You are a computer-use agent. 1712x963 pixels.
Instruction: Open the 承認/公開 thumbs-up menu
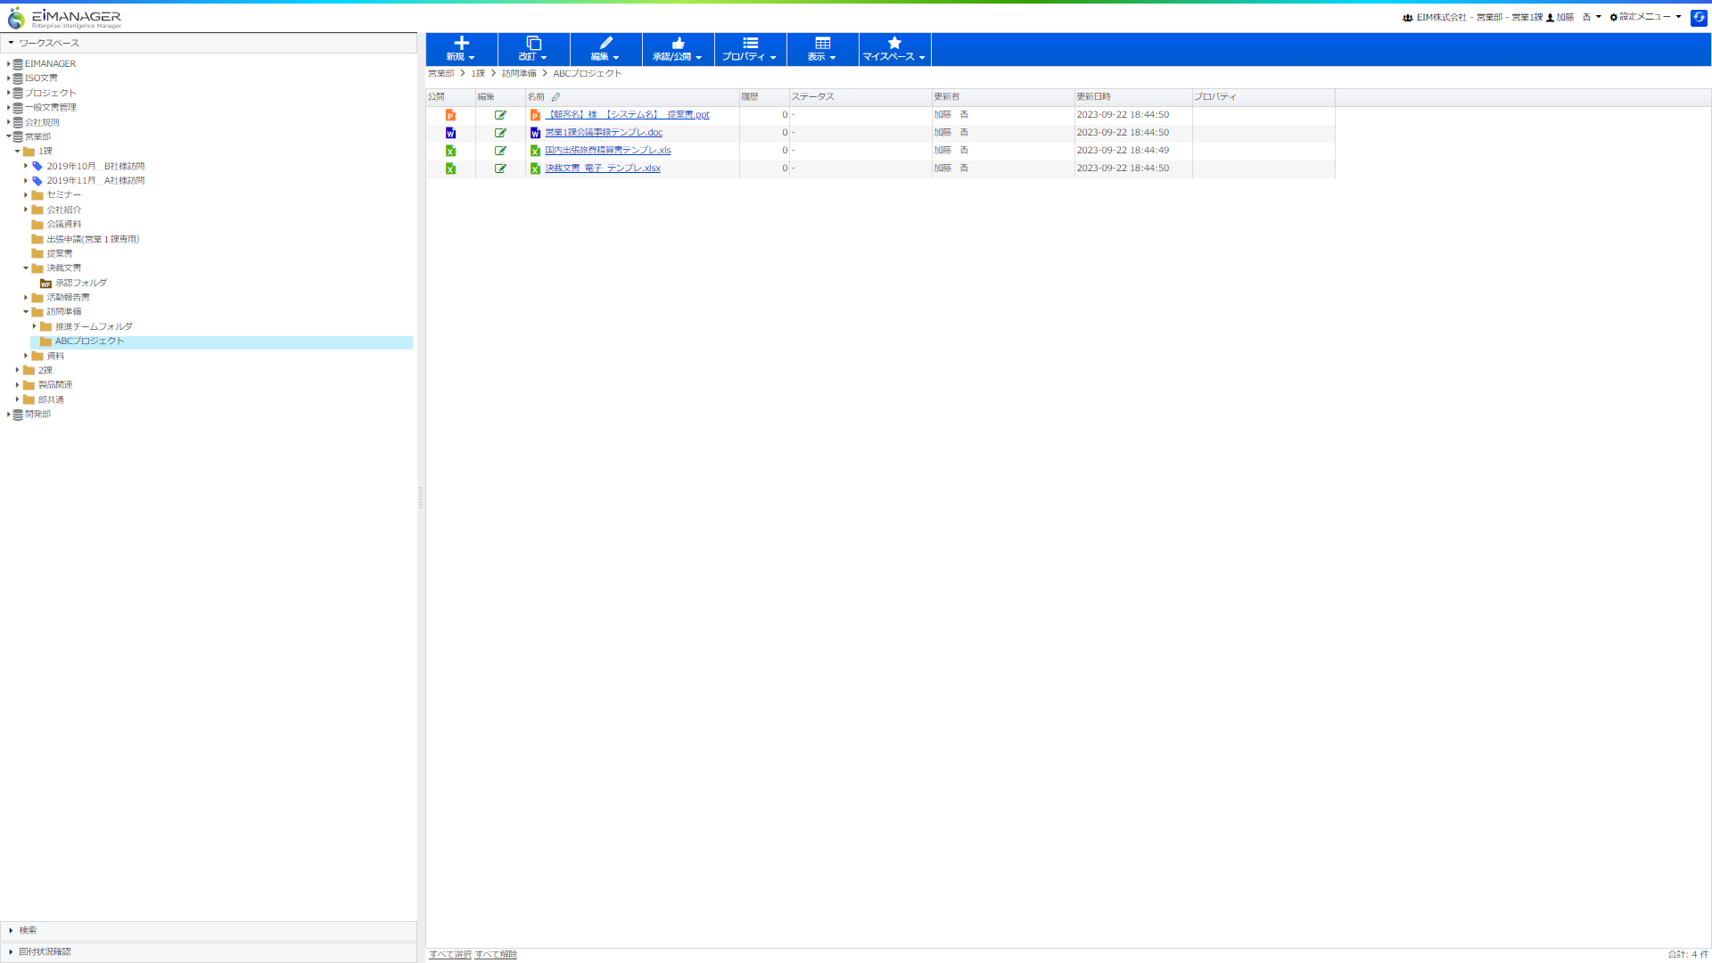click(x=678, y=49)
